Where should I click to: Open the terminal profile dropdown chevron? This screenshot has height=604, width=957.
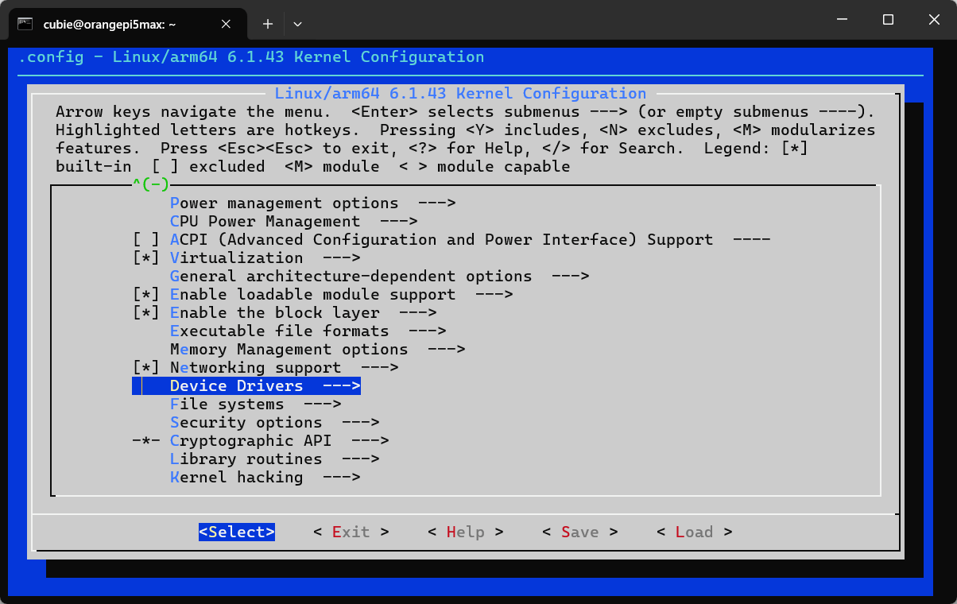point(297,24)
